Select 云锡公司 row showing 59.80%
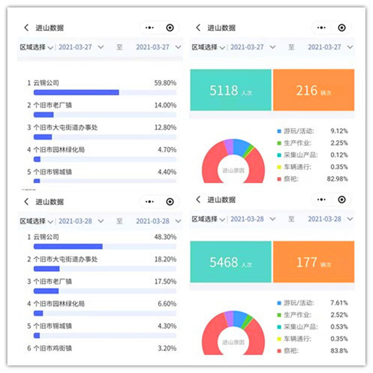The height and width of the screenshot is (373, 373). click(x=101, y=83)
